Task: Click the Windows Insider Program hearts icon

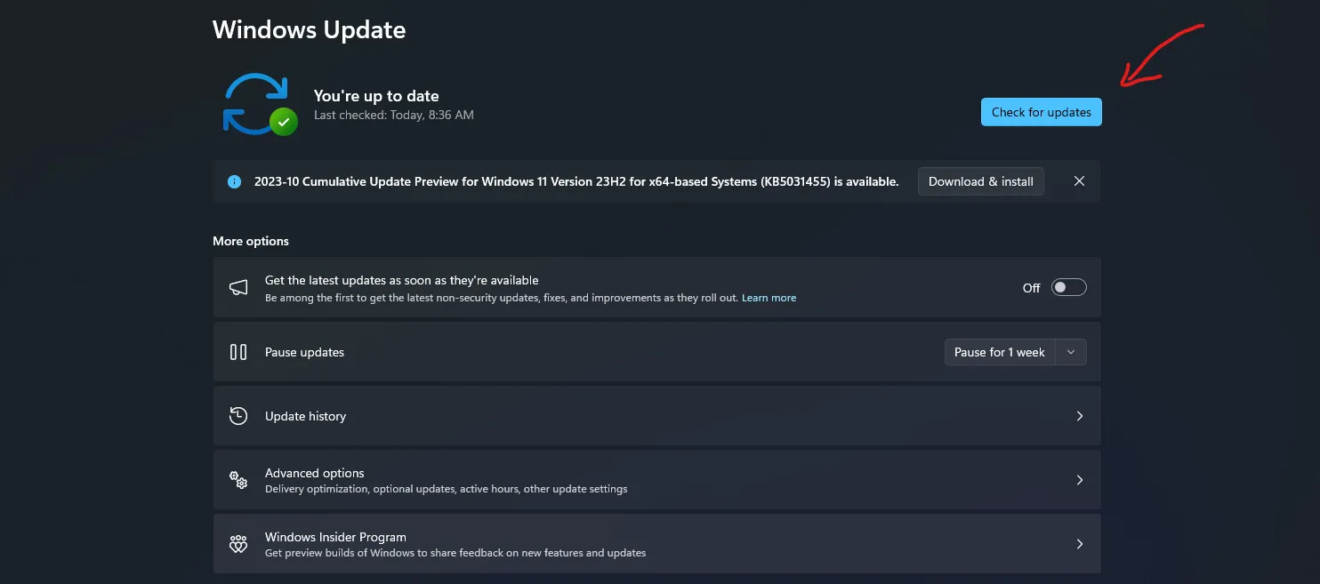Action: click(x=238, y=544)
